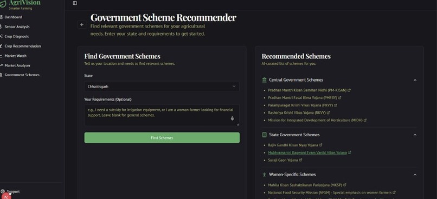Open Dashboard in the sidebar

13,17
